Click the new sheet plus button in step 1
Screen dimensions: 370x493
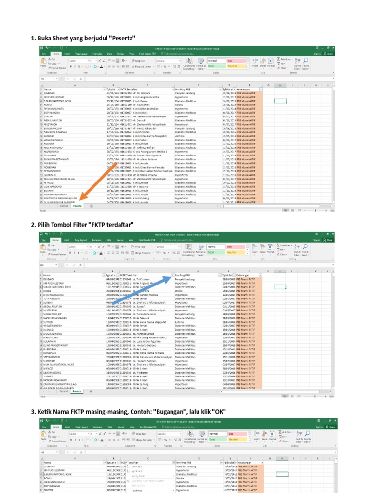pos(92,206)
